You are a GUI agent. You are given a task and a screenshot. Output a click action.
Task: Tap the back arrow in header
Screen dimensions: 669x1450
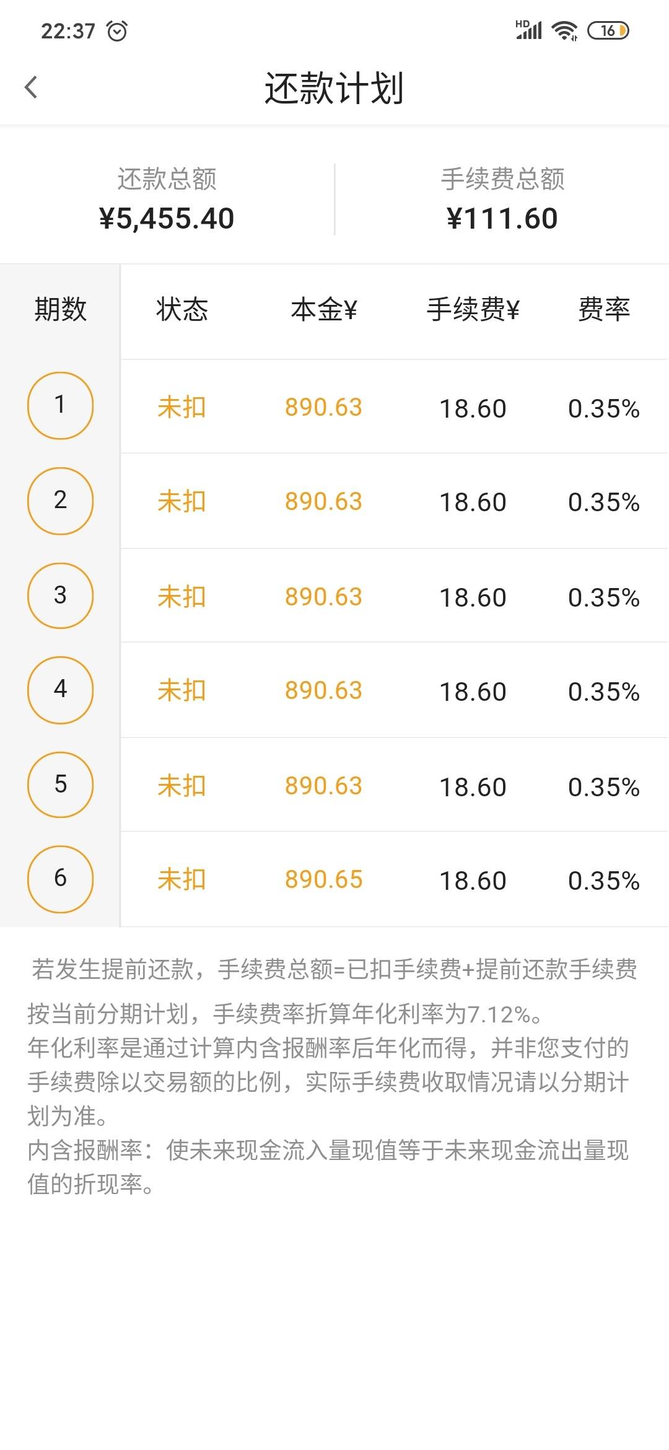[31, 87]
